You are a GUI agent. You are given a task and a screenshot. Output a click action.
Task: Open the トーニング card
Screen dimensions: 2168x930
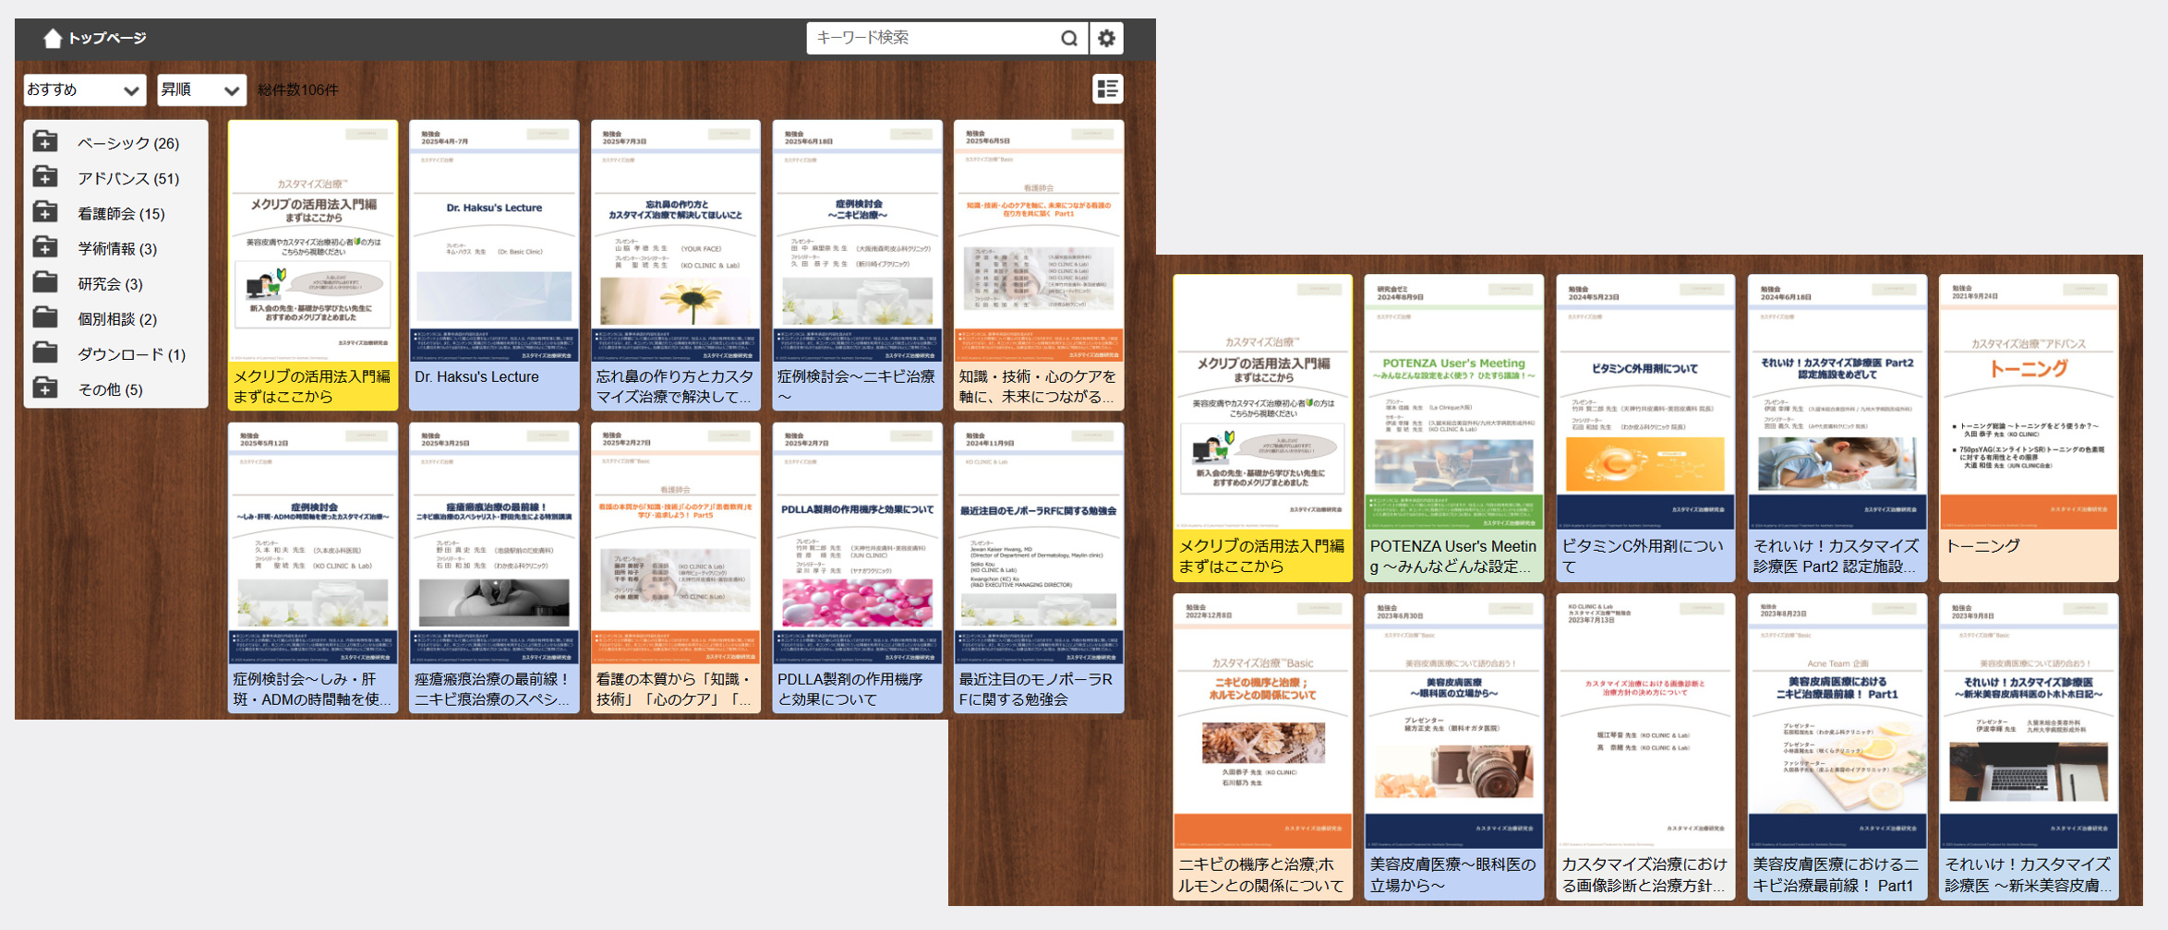pyautogui.click(x=2028, y=426)
